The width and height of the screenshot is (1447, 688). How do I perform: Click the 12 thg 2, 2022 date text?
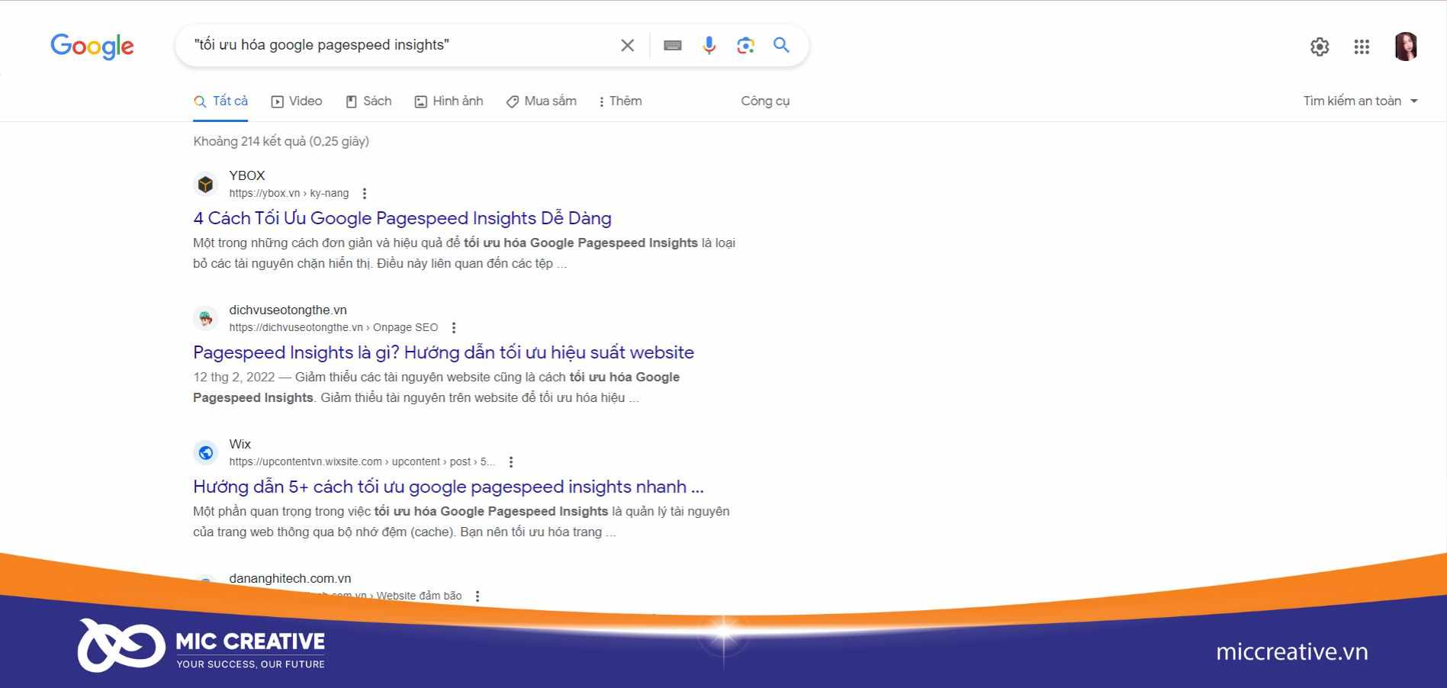(x=233, y=377)
